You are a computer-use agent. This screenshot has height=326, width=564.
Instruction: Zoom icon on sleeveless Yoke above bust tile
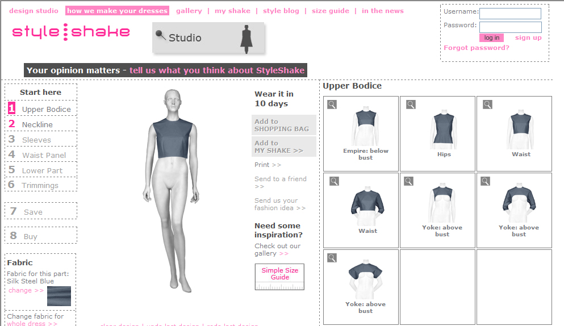pyautogui.click(x=408, y=181)
